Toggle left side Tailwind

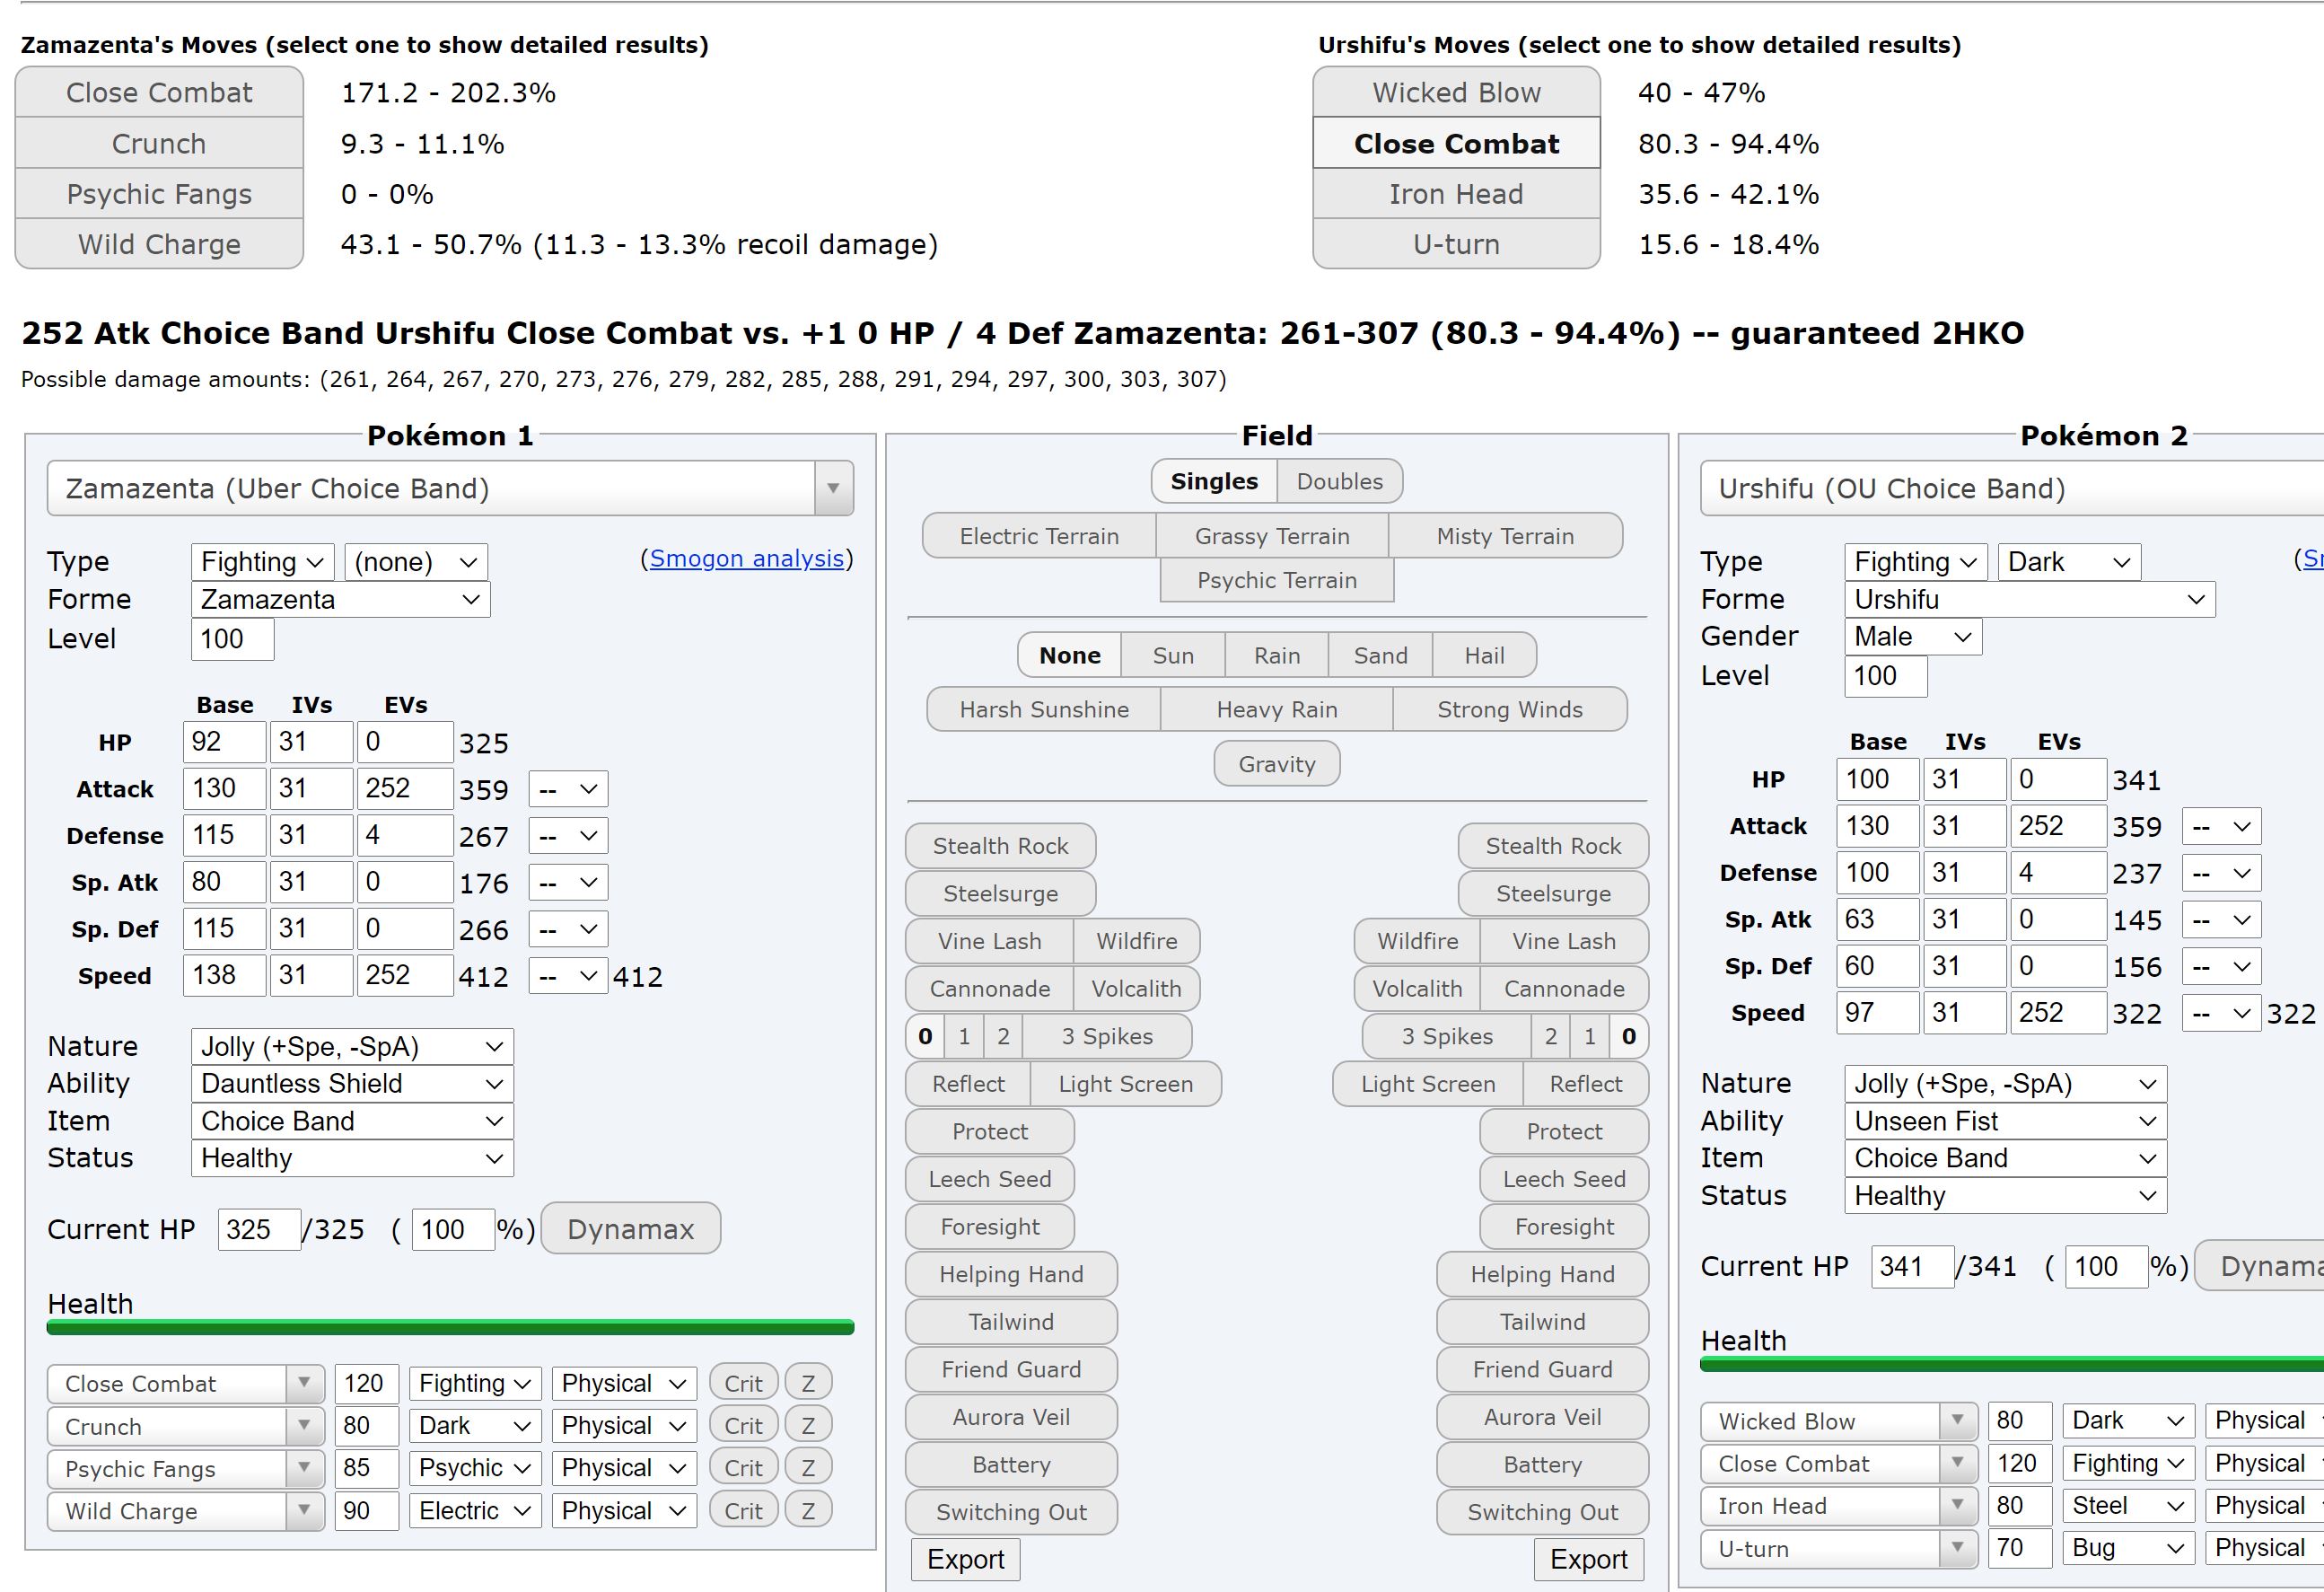coord(1011,1322)
